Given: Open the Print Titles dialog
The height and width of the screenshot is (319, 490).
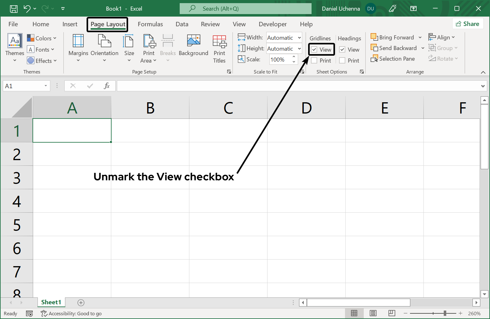Looking at the screenshot, I should point(219,48).
